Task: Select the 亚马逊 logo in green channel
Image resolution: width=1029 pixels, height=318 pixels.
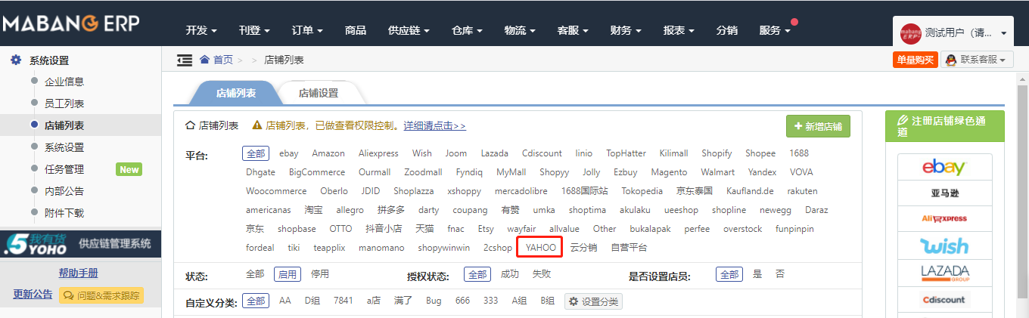Action: 944,193
